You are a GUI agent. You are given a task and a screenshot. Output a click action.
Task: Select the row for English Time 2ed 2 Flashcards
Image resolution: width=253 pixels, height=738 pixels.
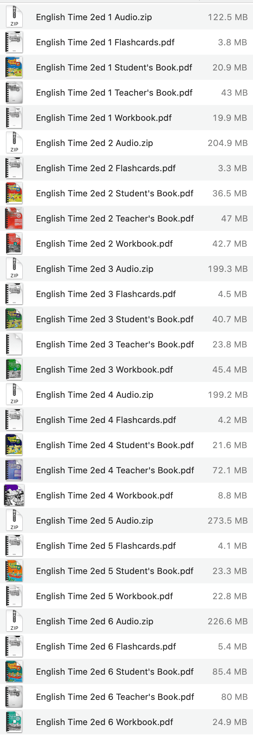click(x=105, y=168)
